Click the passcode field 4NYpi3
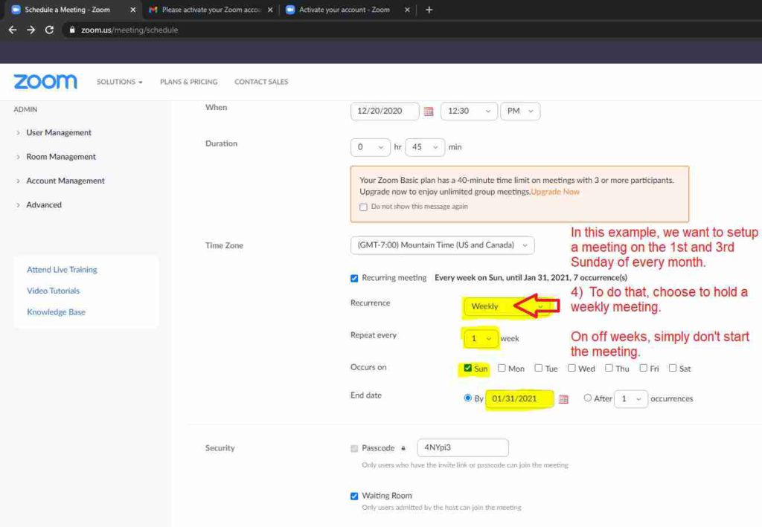This screenshot has height=527, width=762. coord(463,448)
